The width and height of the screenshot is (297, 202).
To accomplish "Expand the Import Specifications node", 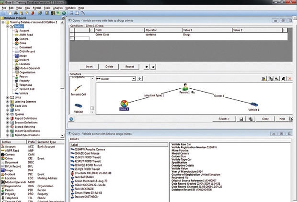I will click(8, 131).
